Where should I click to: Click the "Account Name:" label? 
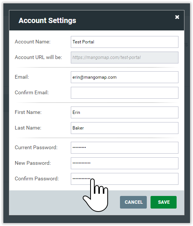(x=32, y=42)
